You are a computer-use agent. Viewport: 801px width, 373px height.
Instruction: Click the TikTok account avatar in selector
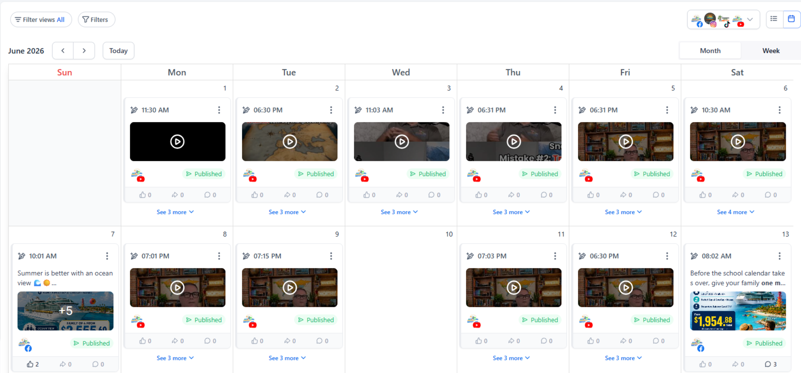[724, 21]
